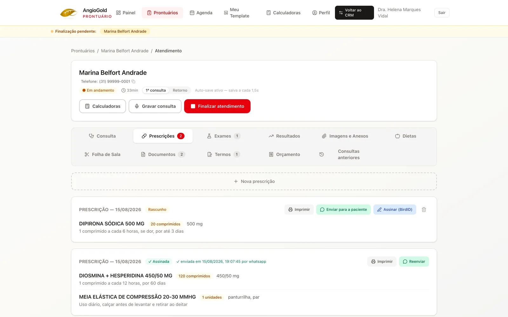Open the Resultados tab

coord(284,136)
